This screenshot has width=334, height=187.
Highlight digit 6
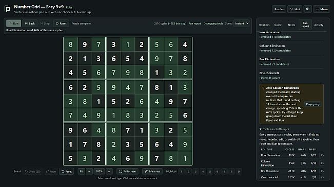pos(217,172)
